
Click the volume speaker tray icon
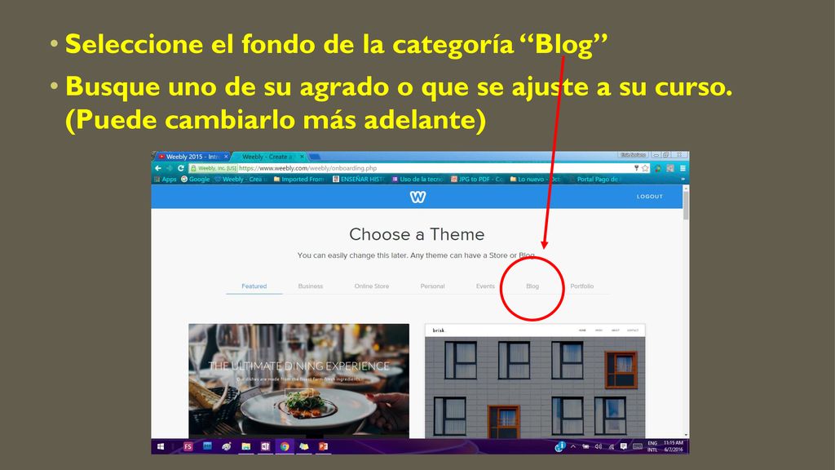point(598,446)
